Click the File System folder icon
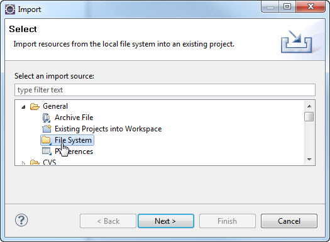Viewport: 330px width, 242px height. coord(47,140)
